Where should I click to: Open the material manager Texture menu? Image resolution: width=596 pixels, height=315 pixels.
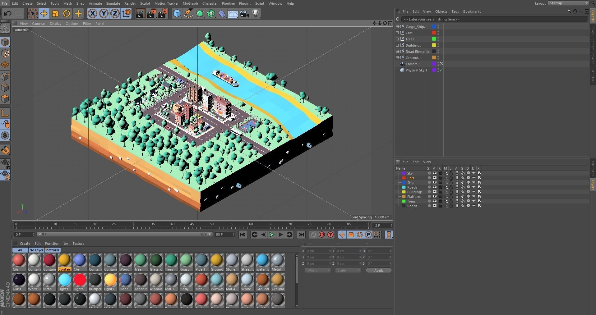(78, 244)
